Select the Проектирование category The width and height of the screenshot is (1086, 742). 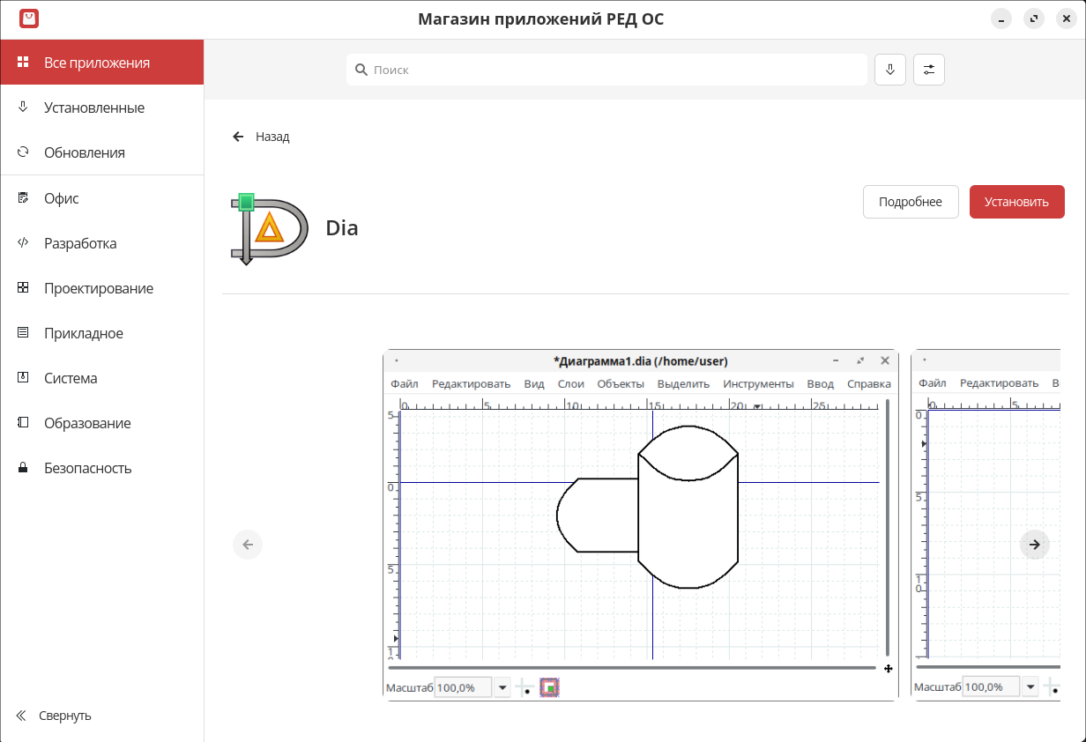tap(99, 288)
